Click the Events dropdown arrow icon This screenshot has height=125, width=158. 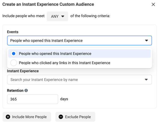pos(146,40)
